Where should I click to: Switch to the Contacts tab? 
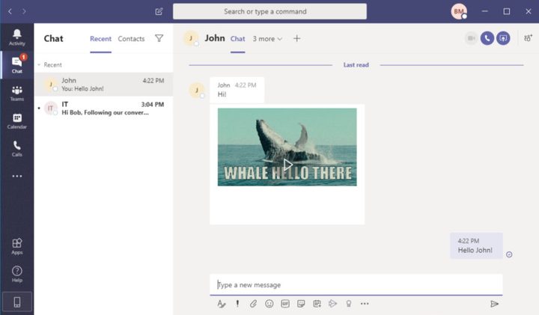[131, 39]
